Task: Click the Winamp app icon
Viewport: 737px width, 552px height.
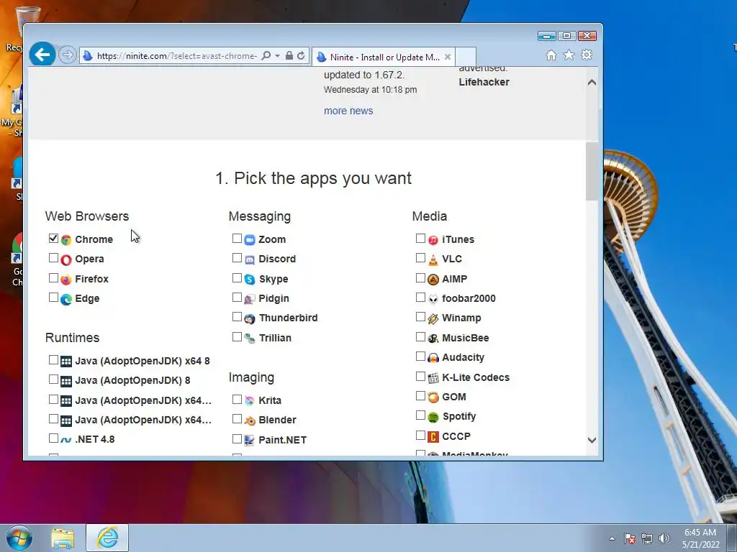Action: [x=433, y=318]
